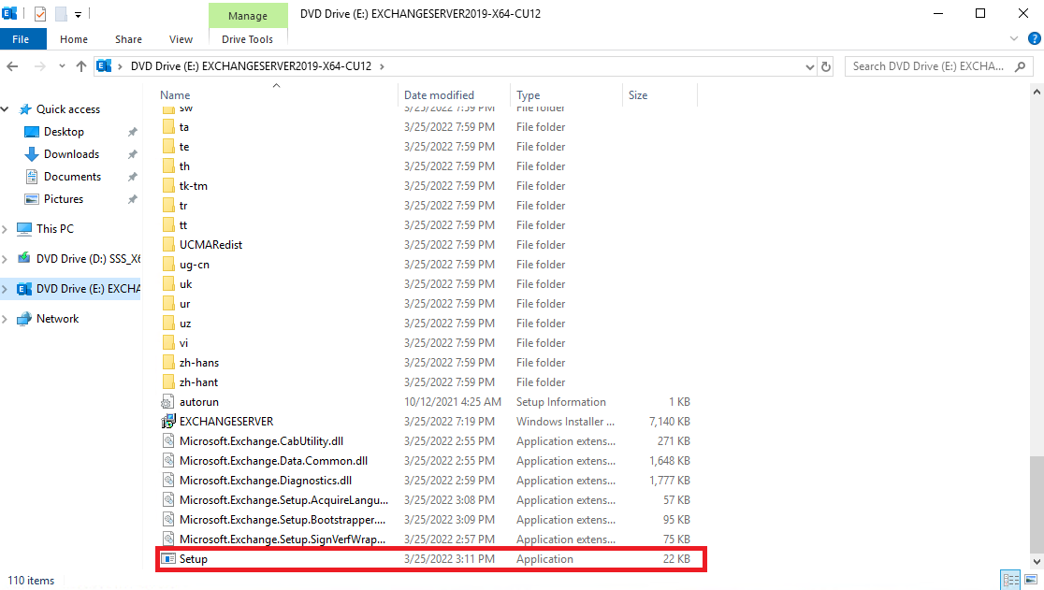Screen dimensions: 1044x590
Task: Switch to Details view in the status bar
Action: (1010, 580)
